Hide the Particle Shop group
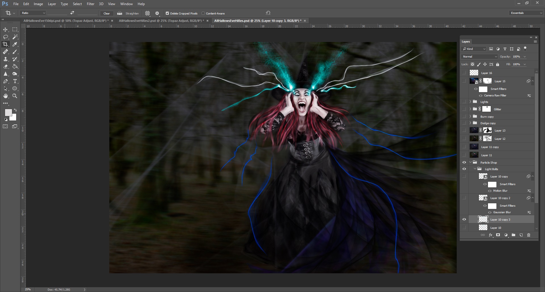Image resolution: width=545 pixels, height=292 pixels. [x=464, y=162]
